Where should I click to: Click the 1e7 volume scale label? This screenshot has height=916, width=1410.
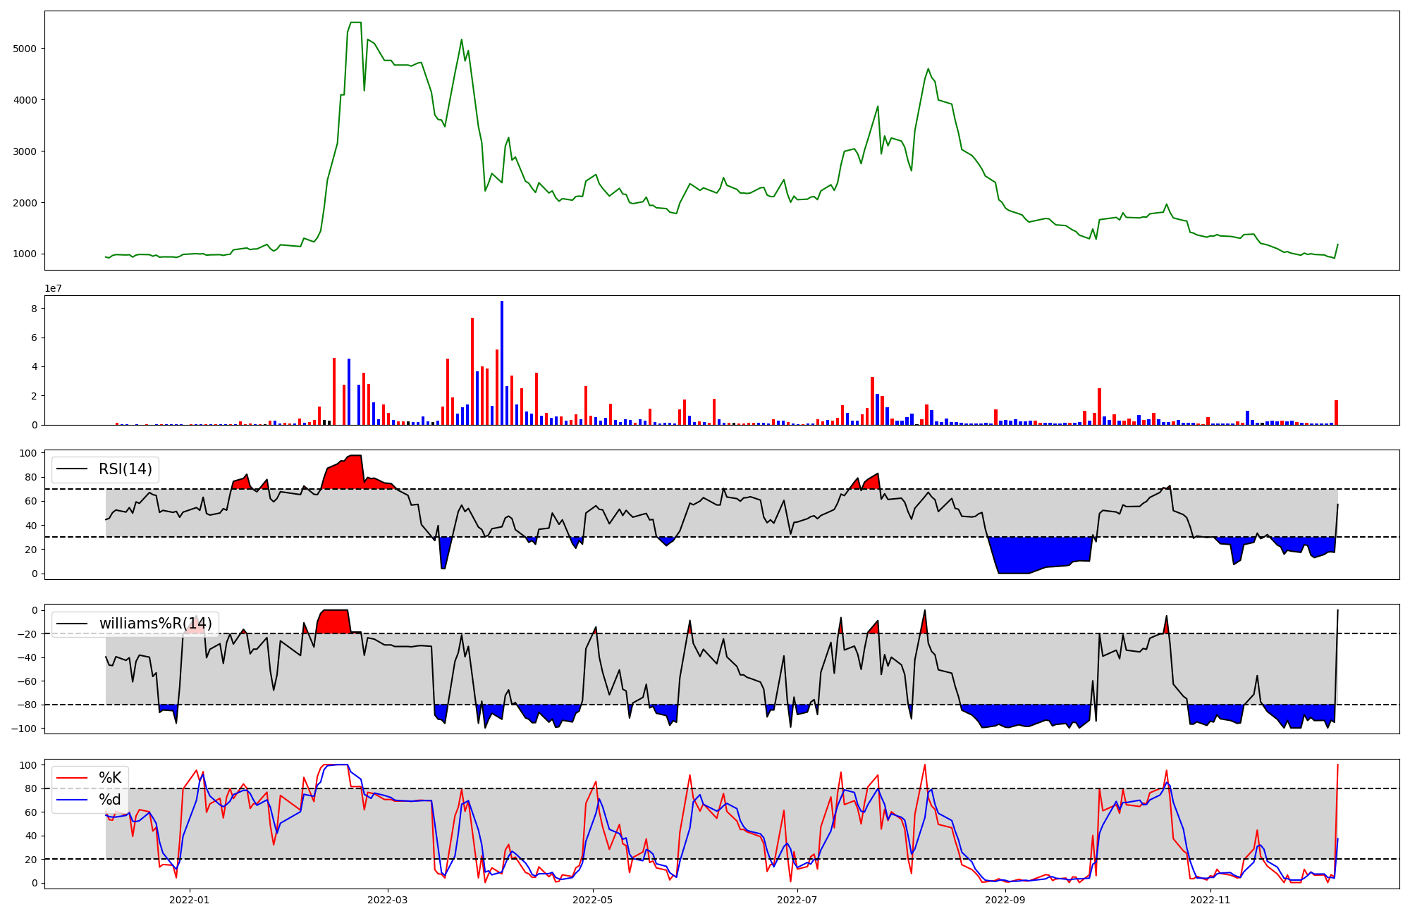(53, 289)
